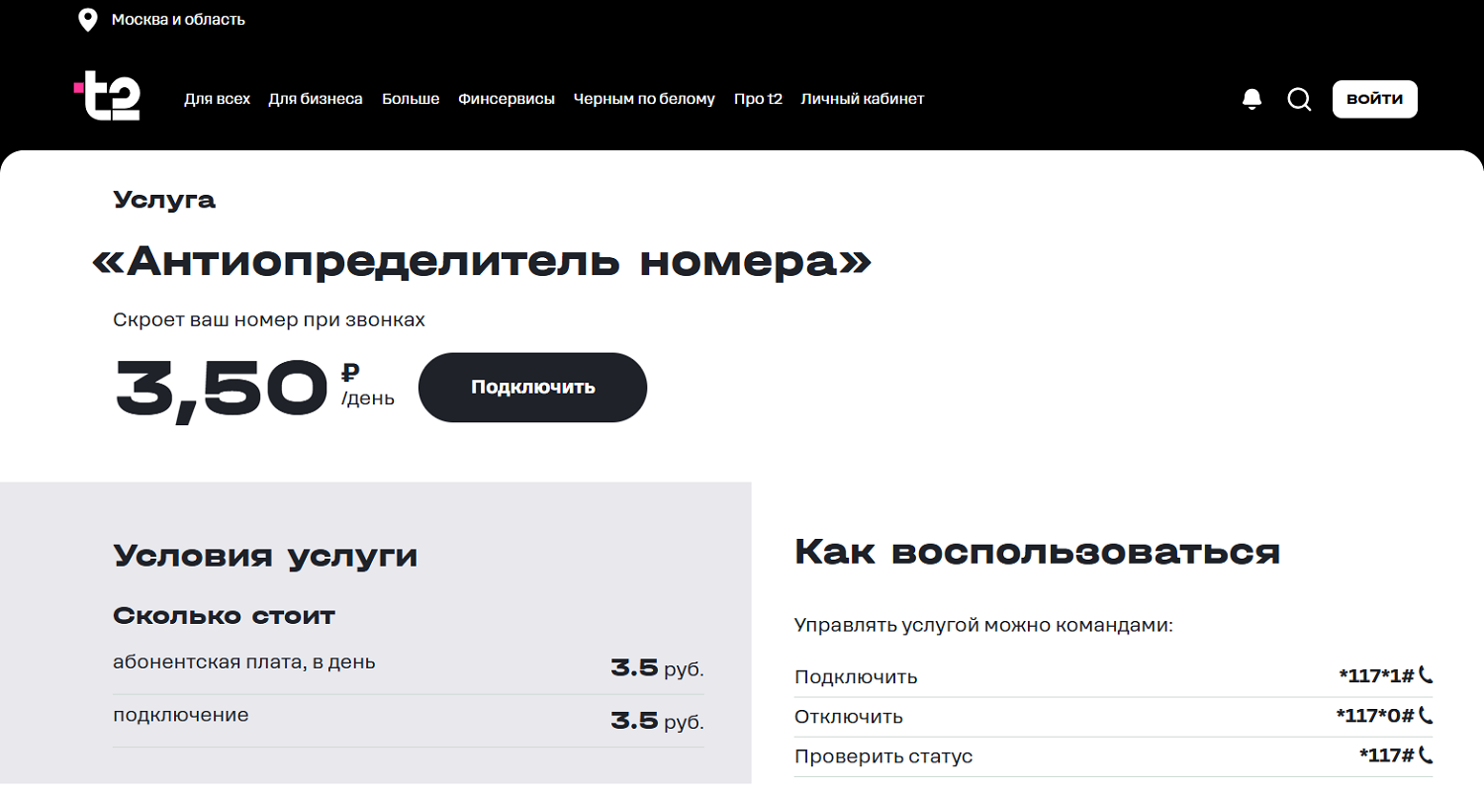Click the Подключить service button
Image resolution: width=1484 pixels, height=794 pixels.
coord(532,387)
